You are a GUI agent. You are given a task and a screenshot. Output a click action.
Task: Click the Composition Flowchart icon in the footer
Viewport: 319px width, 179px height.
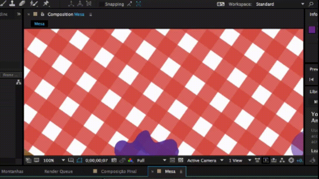click(x=282, y=160)
